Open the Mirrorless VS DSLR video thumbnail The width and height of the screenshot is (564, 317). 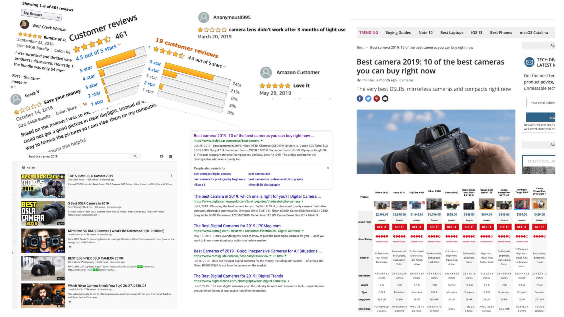[x=43, y=241]
